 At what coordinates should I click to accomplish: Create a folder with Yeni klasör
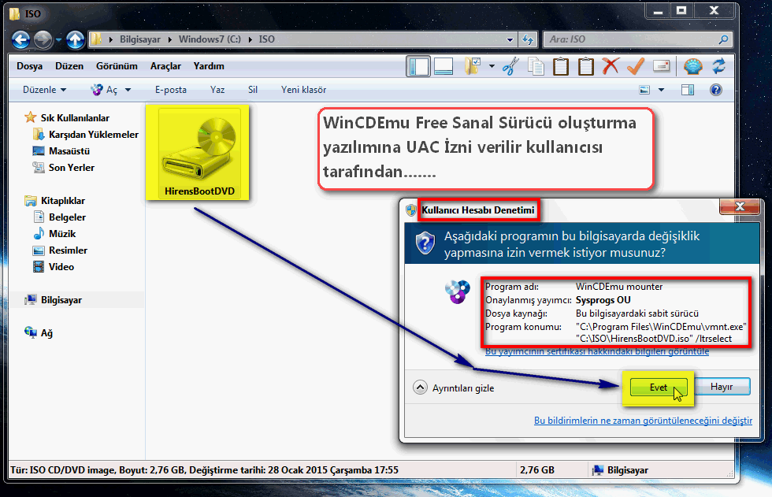[x=303, y=90]
